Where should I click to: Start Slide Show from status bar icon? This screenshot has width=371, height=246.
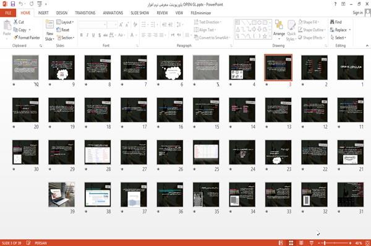coord(312,243)
